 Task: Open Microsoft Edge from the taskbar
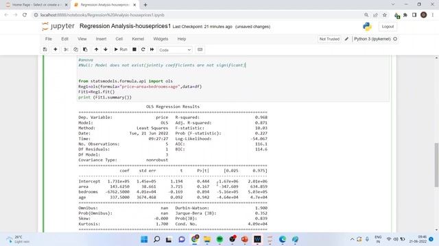pos(283,239)
